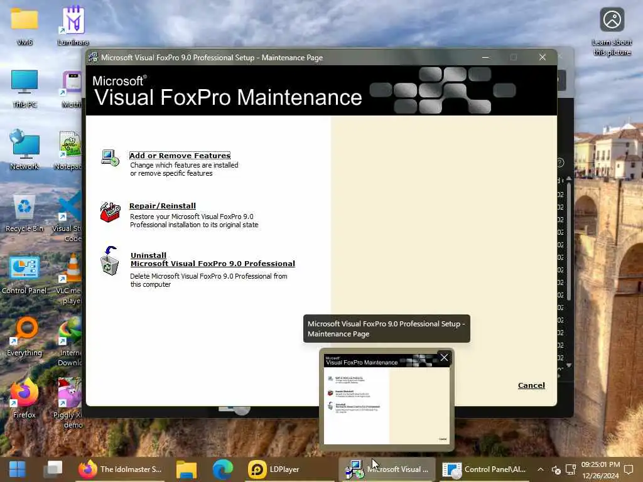Click the help icon in background window
Screen dimensions: 643x482
coord(561,163)
